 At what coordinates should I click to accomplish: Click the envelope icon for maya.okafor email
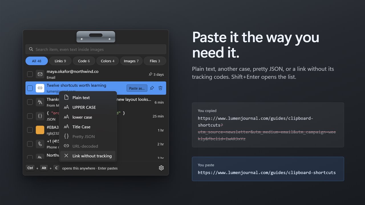[40, 74]
